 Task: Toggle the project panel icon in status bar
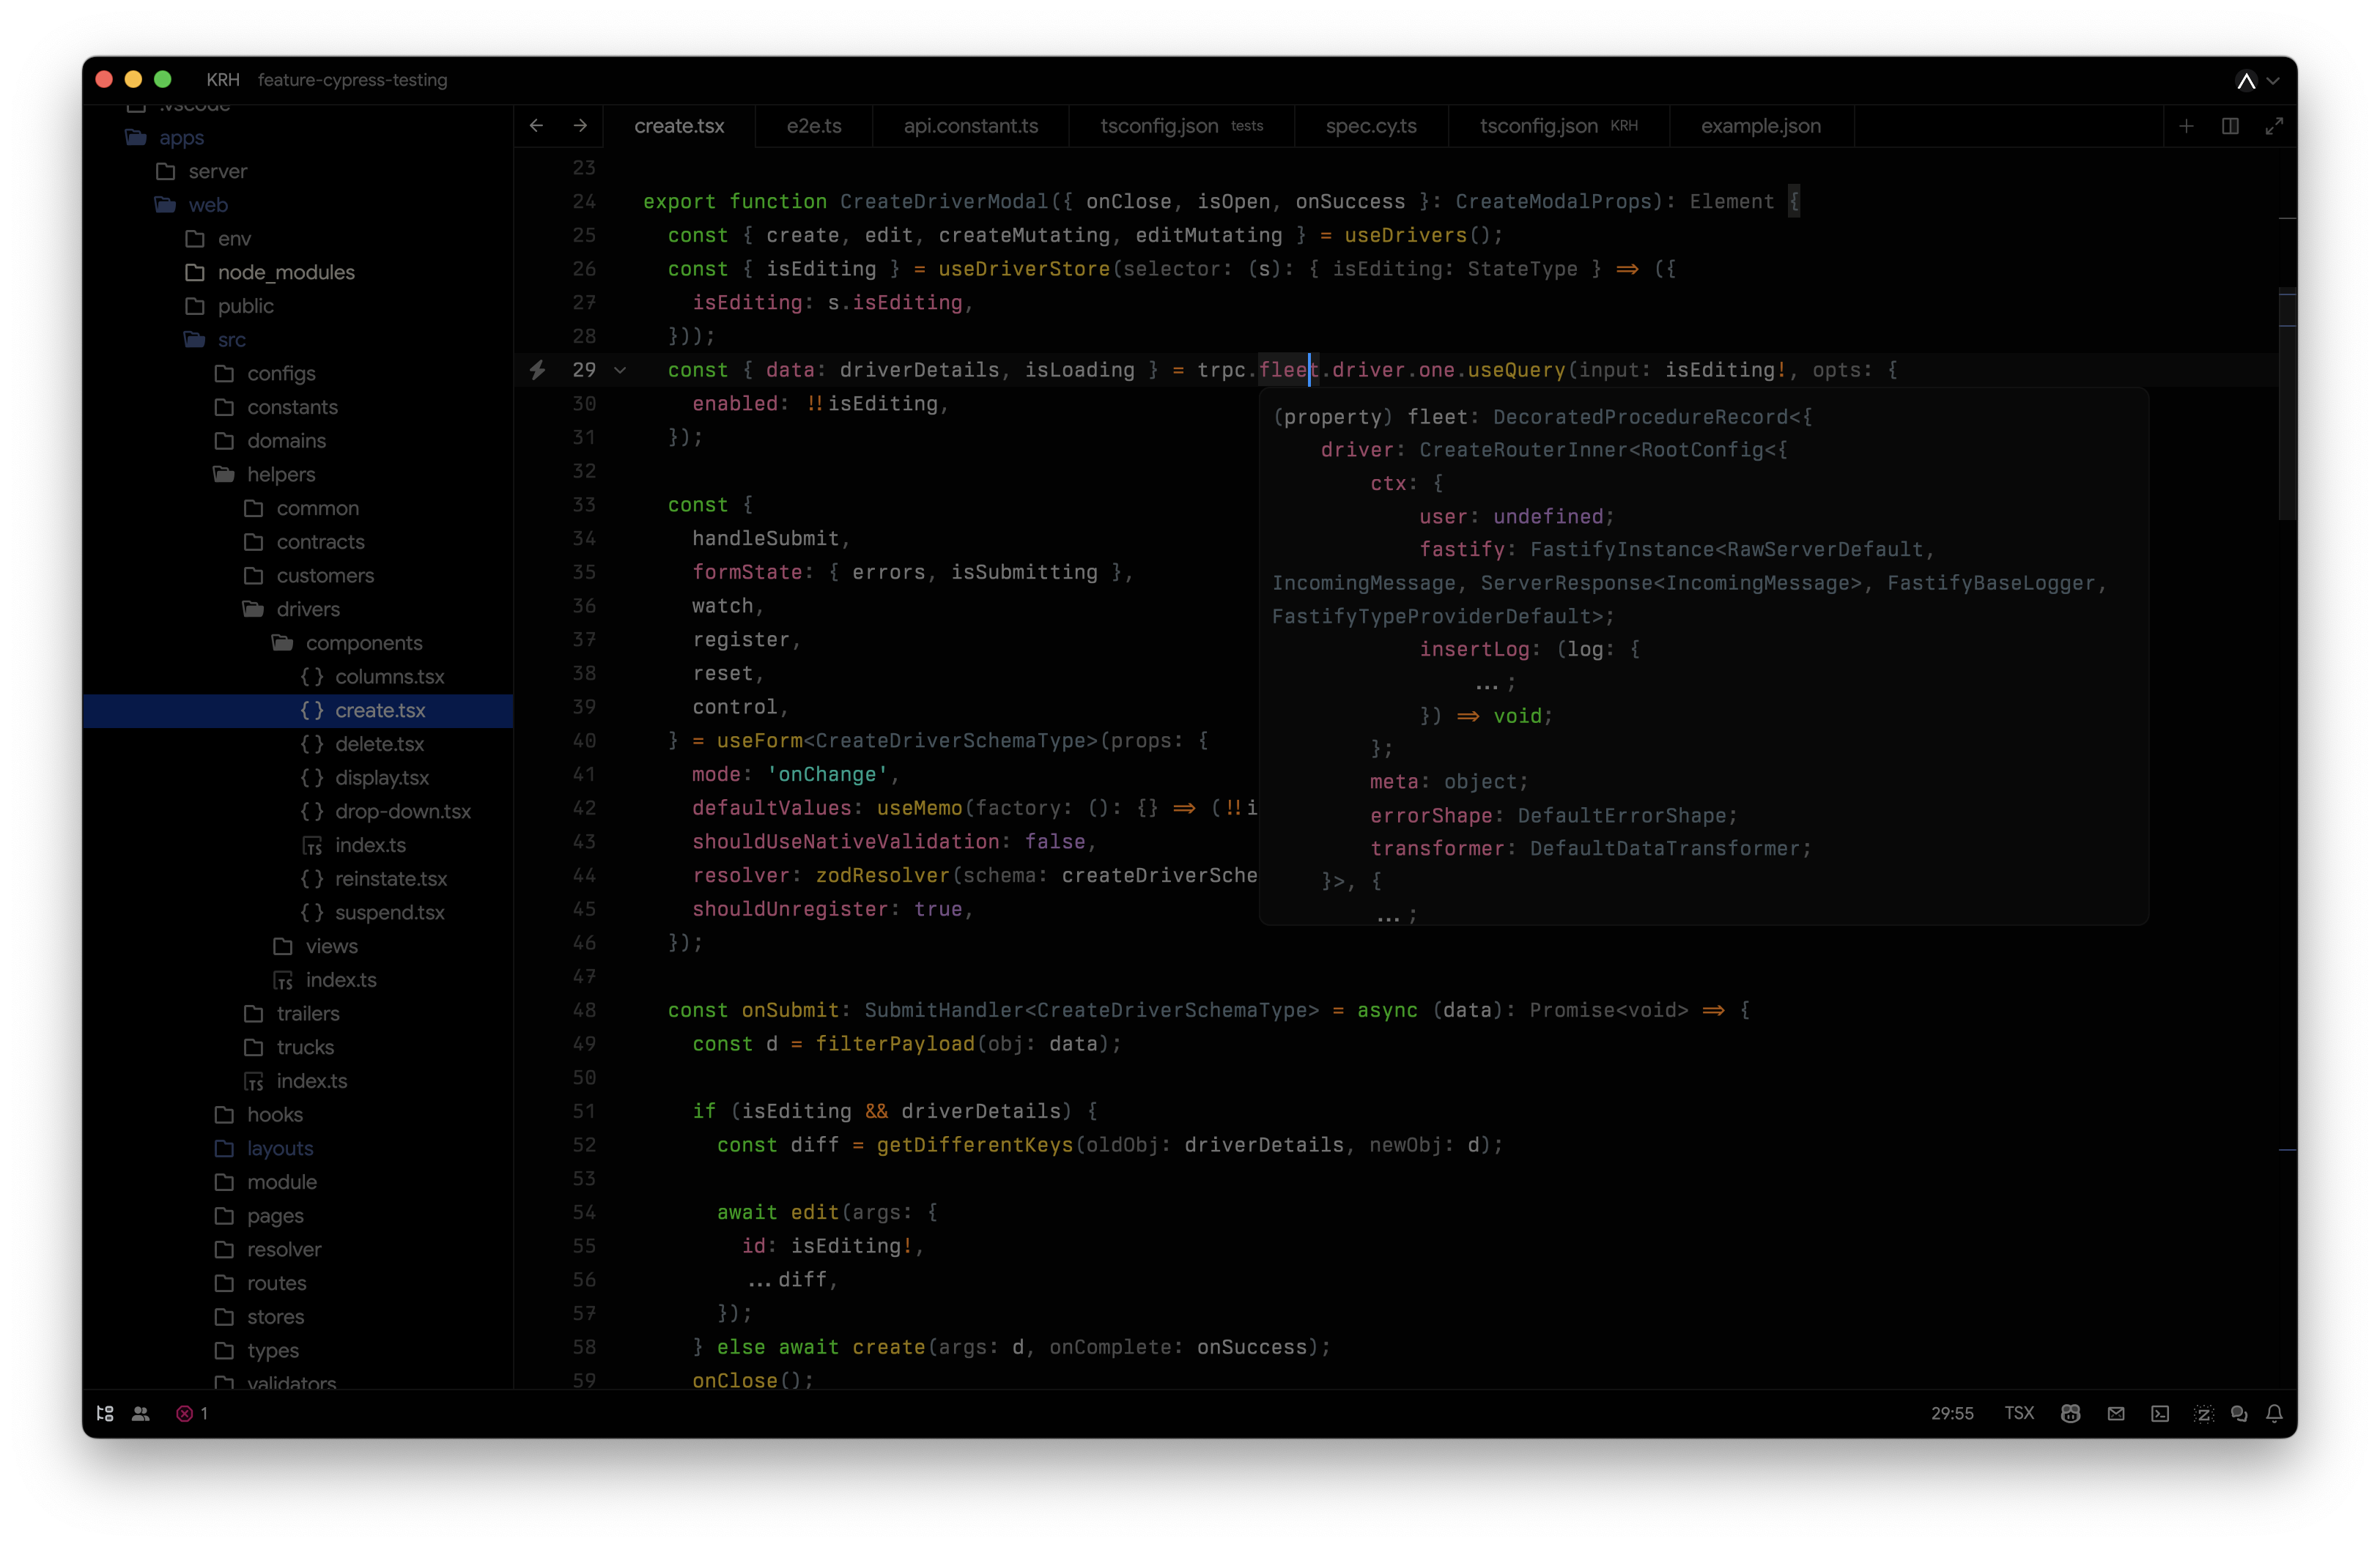105,1413
